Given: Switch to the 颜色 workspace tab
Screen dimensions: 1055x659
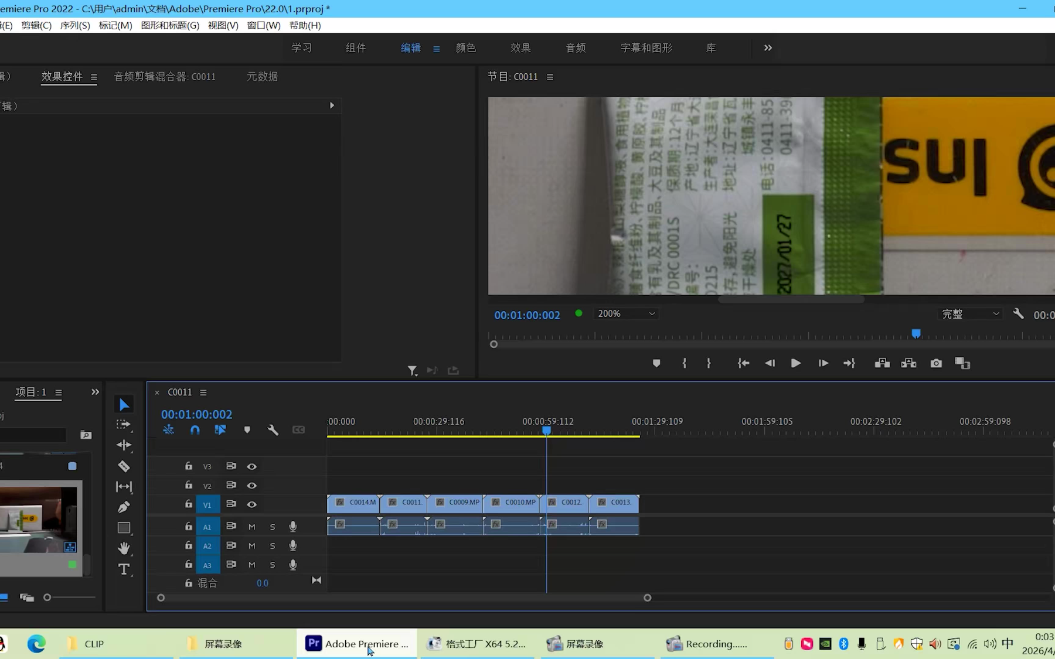Looking at the screenshot, I should (x=465, y=48).
